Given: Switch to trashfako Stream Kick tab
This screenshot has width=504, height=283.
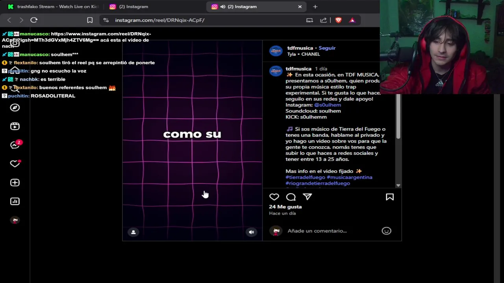Looking at the screenshot, I should pyautogui.click(x=54, y=7).
